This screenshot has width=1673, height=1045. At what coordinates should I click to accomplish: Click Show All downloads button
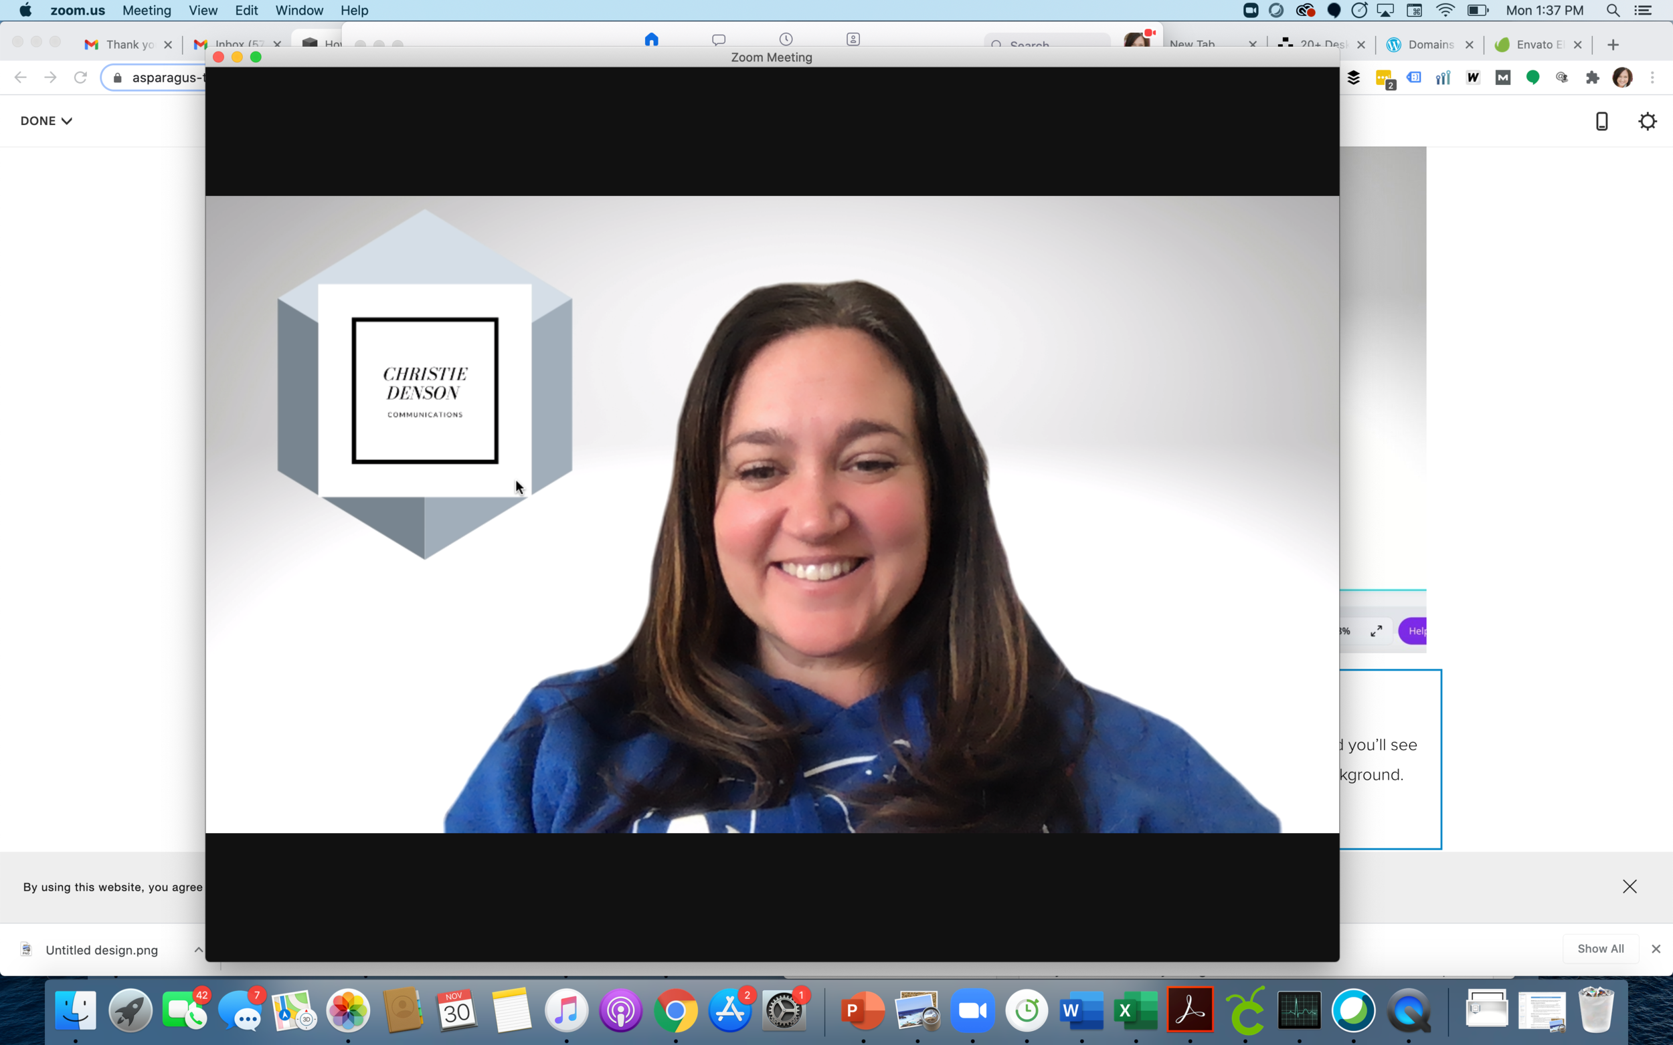[1599, 949]
